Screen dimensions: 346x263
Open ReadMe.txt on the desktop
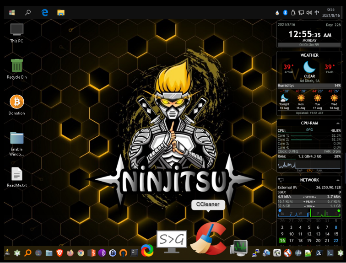click(x=17, y=177)
